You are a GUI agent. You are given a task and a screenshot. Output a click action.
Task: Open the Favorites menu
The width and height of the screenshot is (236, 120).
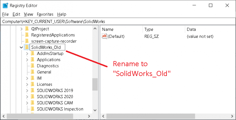click(x=45, y=14)
